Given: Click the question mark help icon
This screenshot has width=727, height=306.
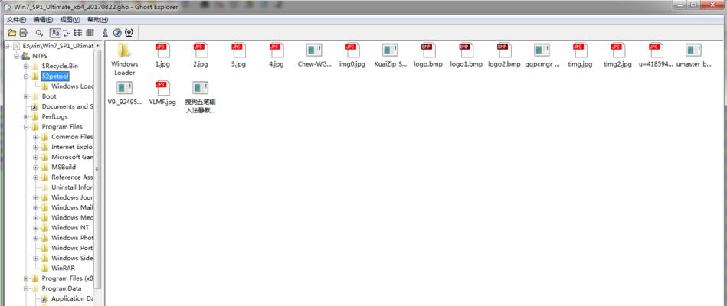Looking at the screenshot, I should point(117,33).
